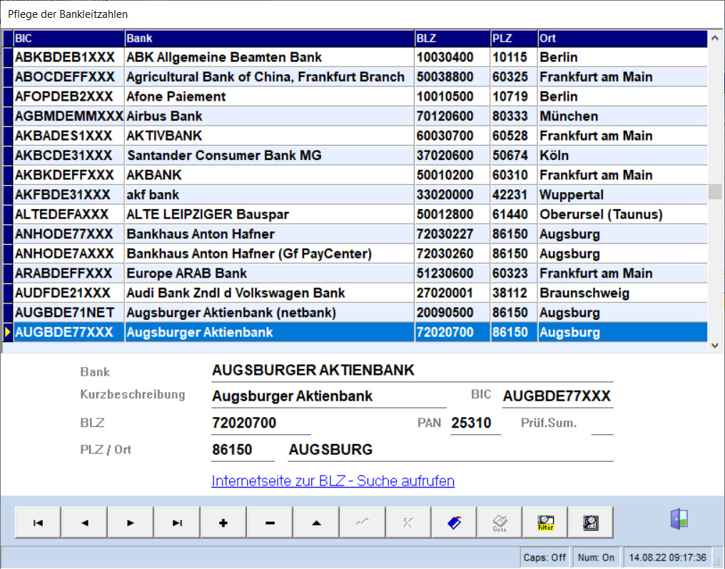Screen dimensions: 725x569
Task: Click the BIC column header
Action: (69, 38)
